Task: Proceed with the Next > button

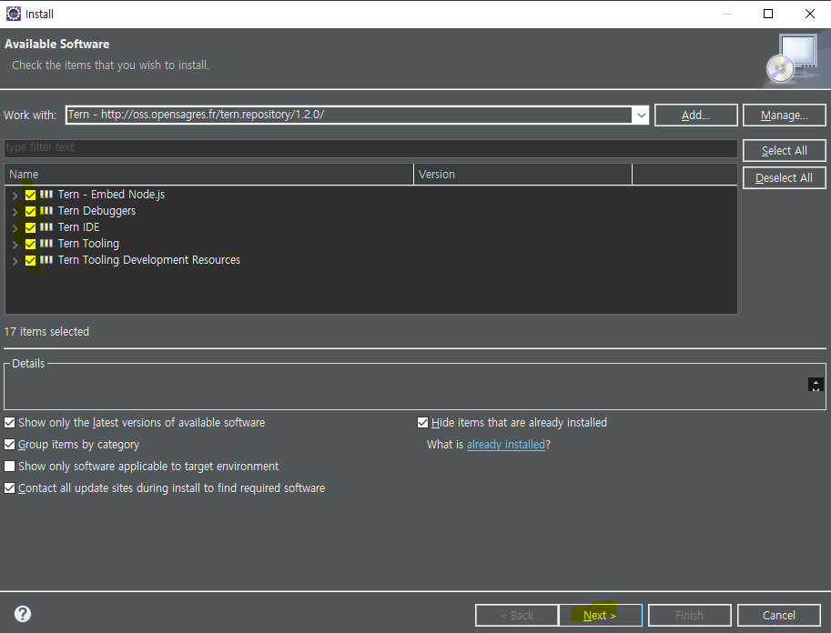Action: coord(601,615)
